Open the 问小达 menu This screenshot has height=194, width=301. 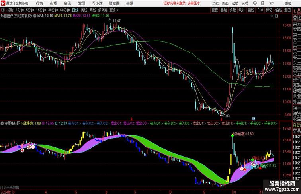[97, 3]
